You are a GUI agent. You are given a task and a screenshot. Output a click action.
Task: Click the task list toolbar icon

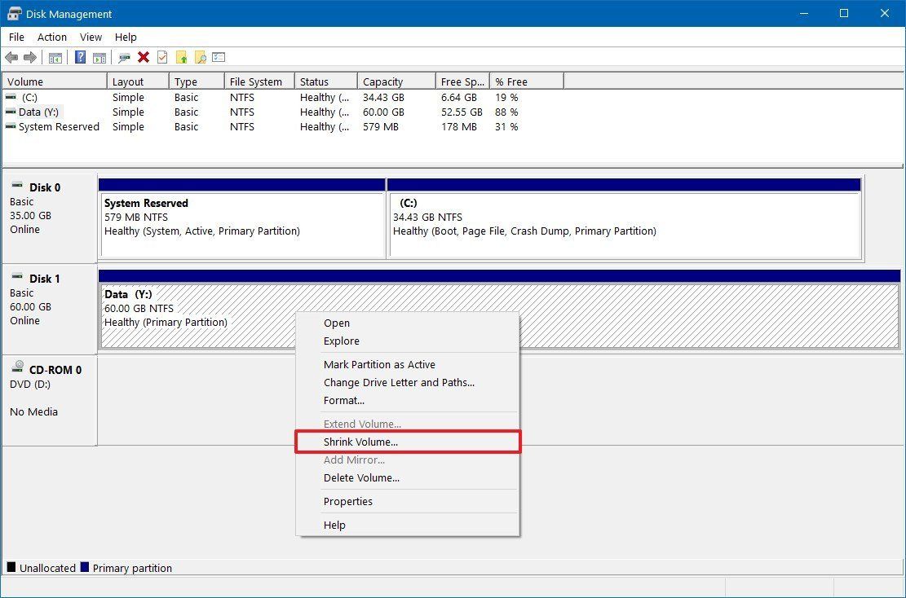coord(218,57)
